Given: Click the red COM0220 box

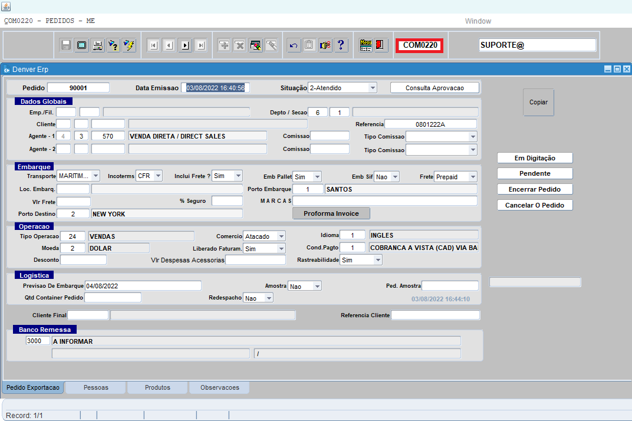Looking at the screenshot, I should (420, 45).
